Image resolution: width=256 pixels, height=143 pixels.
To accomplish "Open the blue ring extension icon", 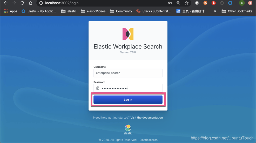I will pos(230,3).
